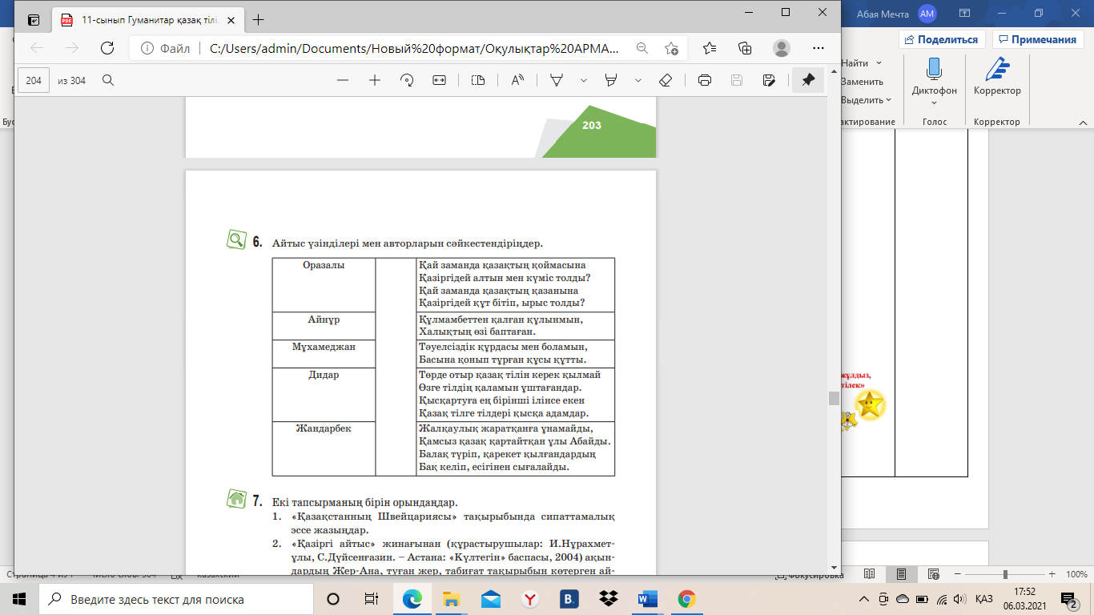This screenshot has width=1094, height=615.
Task: Open Task View on the taskbar
Action: point(371,599)
